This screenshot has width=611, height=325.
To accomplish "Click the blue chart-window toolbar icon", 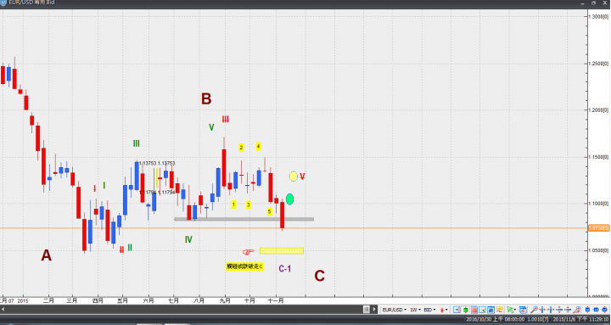I will (x=491, y=310).
